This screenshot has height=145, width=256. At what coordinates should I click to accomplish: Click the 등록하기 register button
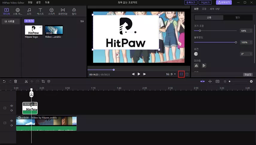191,2
